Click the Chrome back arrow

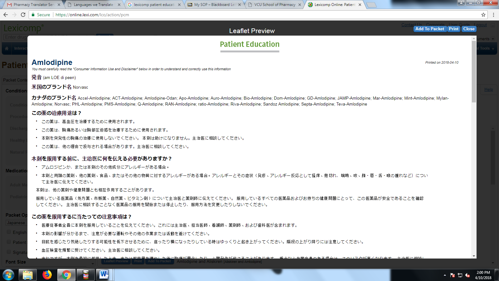[x=6, y=15]
